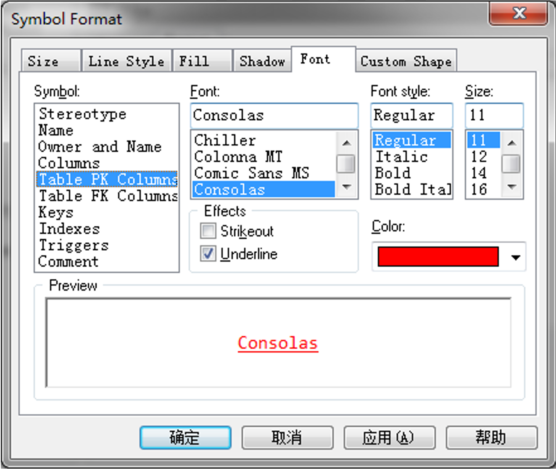Click font list scroll down arrow
Image resolution: width=556 pixels, height=469 pixels.
pos(346,186)
